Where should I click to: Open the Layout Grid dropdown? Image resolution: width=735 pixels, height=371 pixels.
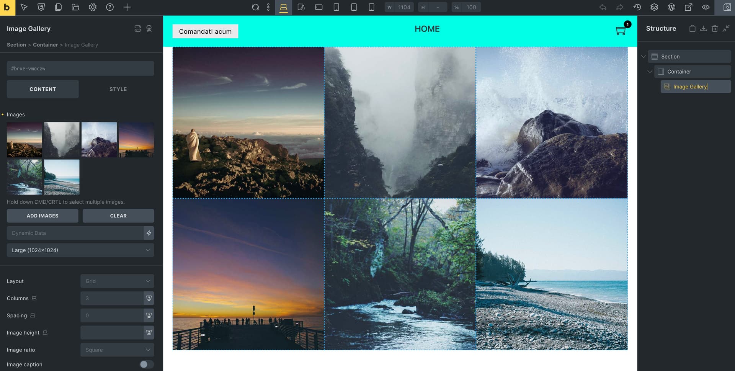pyautogui.click(x=117, y=281)
